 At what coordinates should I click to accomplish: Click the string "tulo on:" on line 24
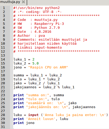[x=37, y=99]
